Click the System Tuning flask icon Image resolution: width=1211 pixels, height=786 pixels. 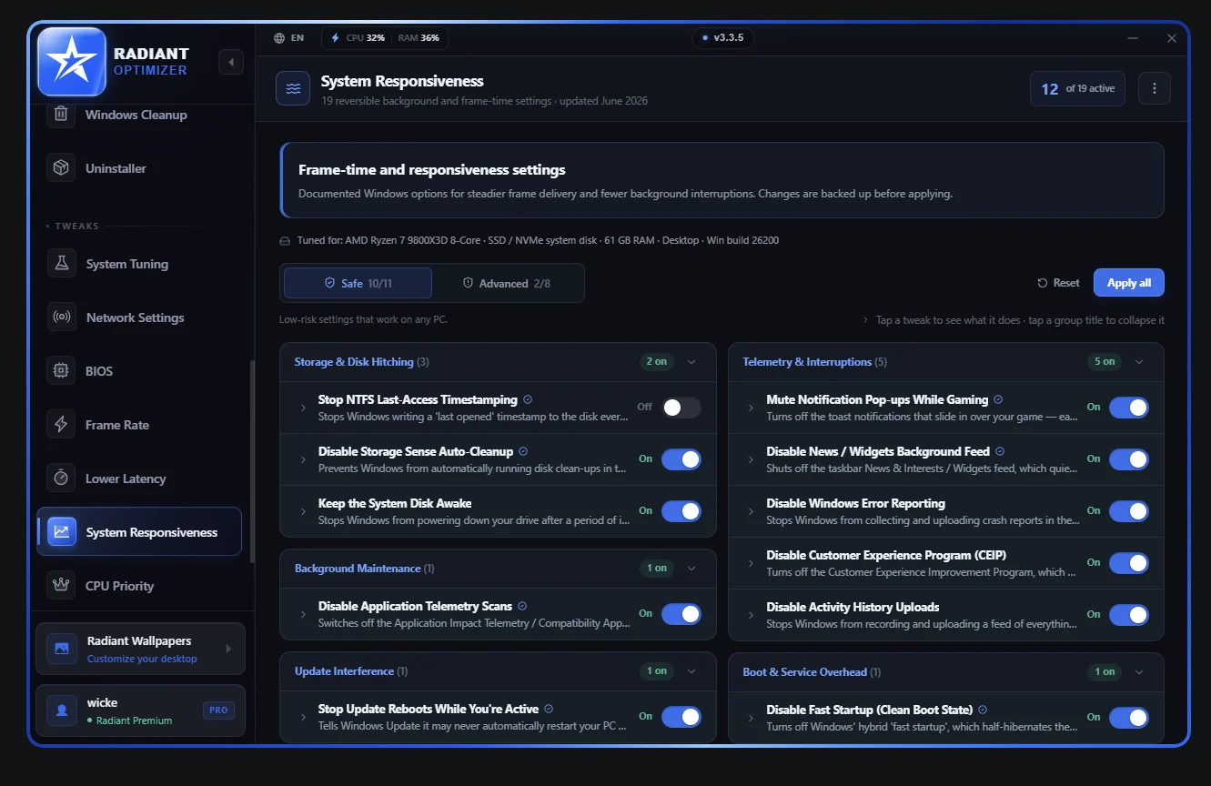tap(61, 264)
